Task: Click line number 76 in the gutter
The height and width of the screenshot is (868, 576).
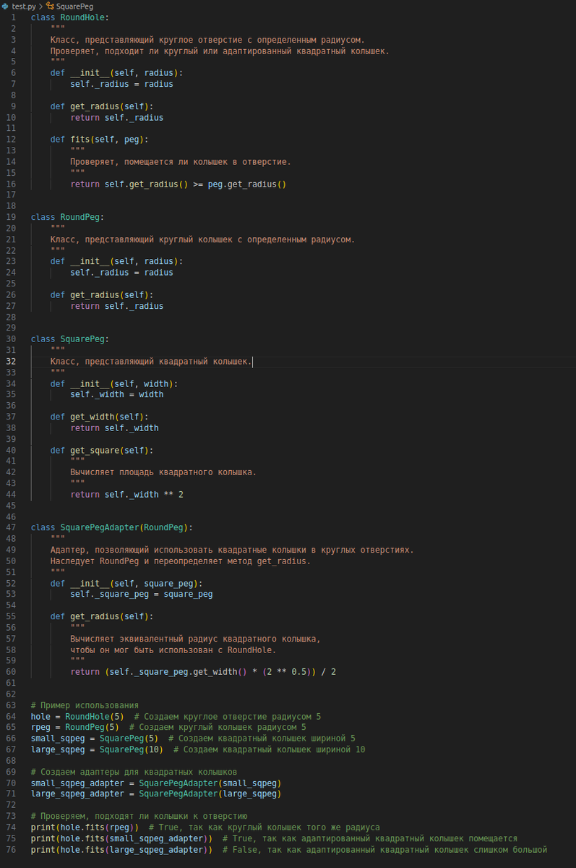Action: point(11,850)
